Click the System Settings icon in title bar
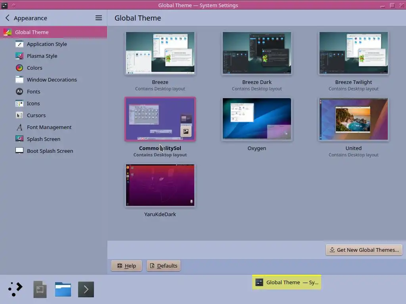 coord(4,5)
